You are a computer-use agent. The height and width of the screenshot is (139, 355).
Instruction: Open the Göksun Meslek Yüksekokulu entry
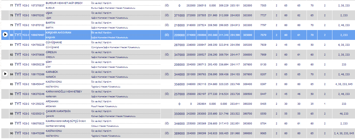point(104,126)
